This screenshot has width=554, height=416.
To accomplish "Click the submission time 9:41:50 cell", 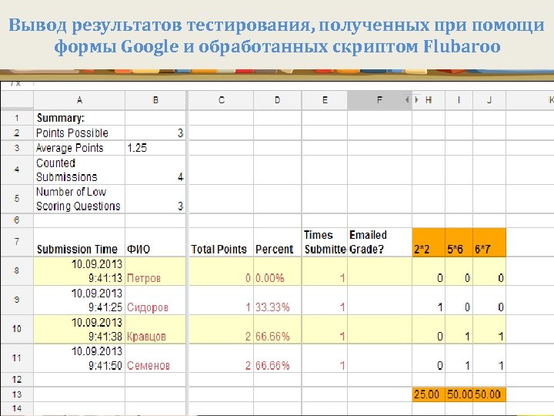I will pos(79,358).
